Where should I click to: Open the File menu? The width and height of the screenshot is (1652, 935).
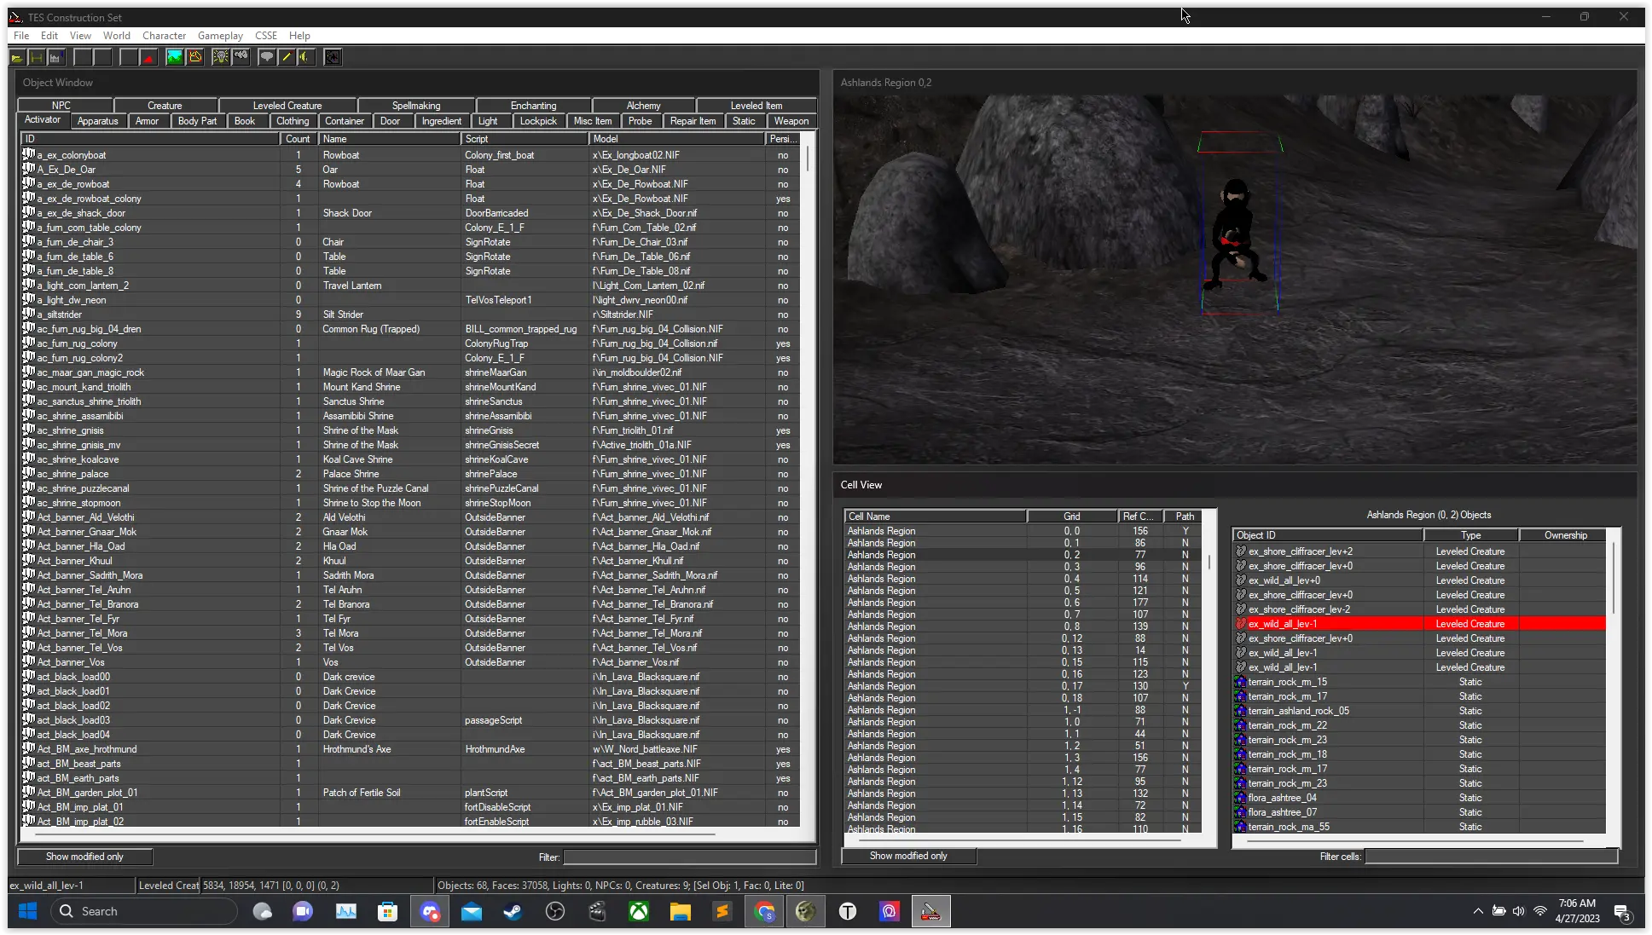[21, 36]
